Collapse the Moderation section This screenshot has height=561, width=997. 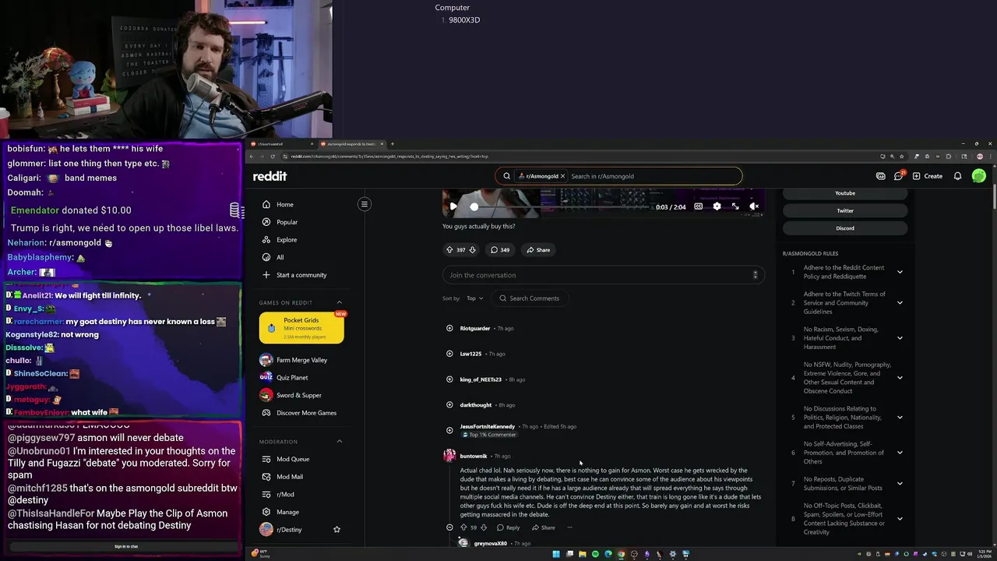[x=340, y=442]
